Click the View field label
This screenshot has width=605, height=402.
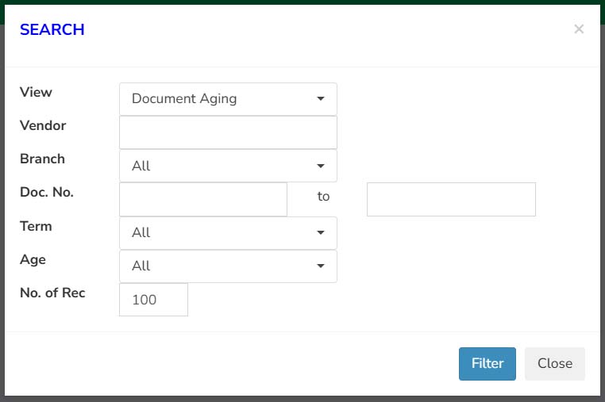(x=36, y=92)
